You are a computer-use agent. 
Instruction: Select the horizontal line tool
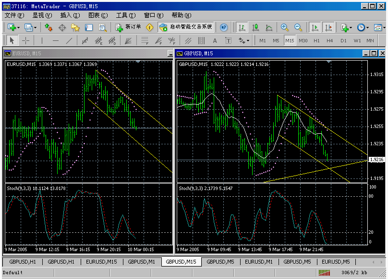[56, 40]
